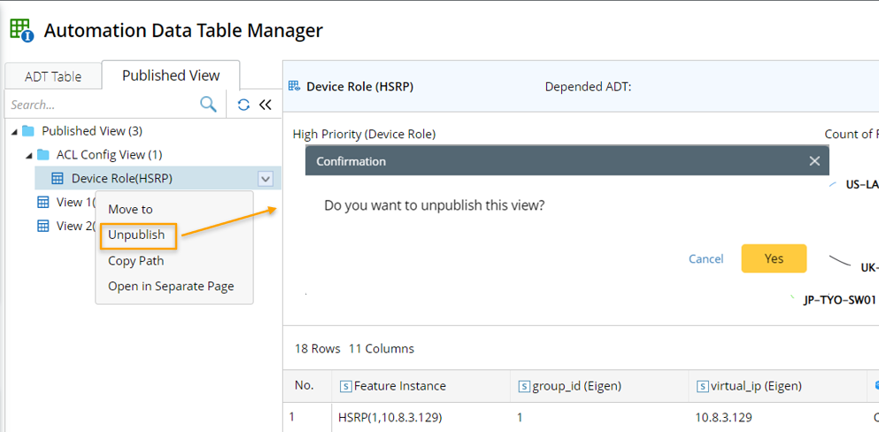Open the Device Role(HSRP) dropdown arrow
Viewport: 879px width, 432px height.
265,179
